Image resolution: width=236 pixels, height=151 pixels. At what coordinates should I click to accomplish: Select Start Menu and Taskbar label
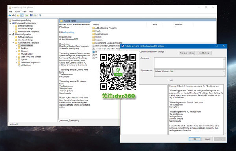(x=31, y=57)
